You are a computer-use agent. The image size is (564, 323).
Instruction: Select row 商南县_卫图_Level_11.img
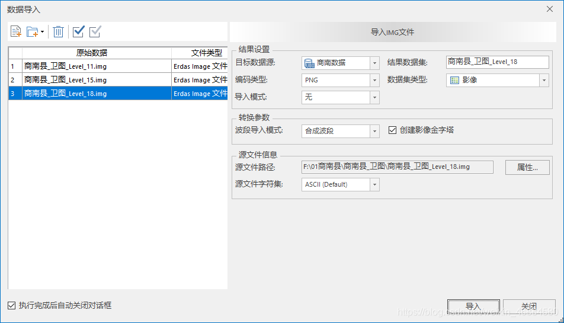coord(118,66)
